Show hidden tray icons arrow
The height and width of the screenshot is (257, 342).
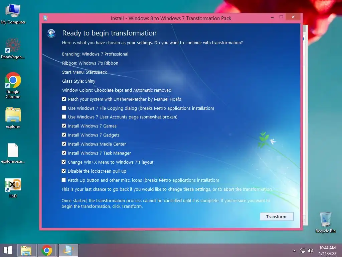(295, 251)
